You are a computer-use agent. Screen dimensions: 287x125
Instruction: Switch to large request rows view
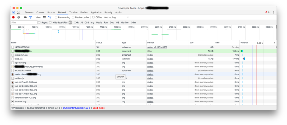pos(44,17)
